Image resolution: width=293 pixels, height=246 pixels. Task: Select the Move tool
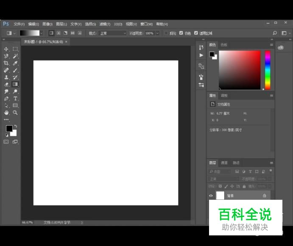click(x=6, y=49)
